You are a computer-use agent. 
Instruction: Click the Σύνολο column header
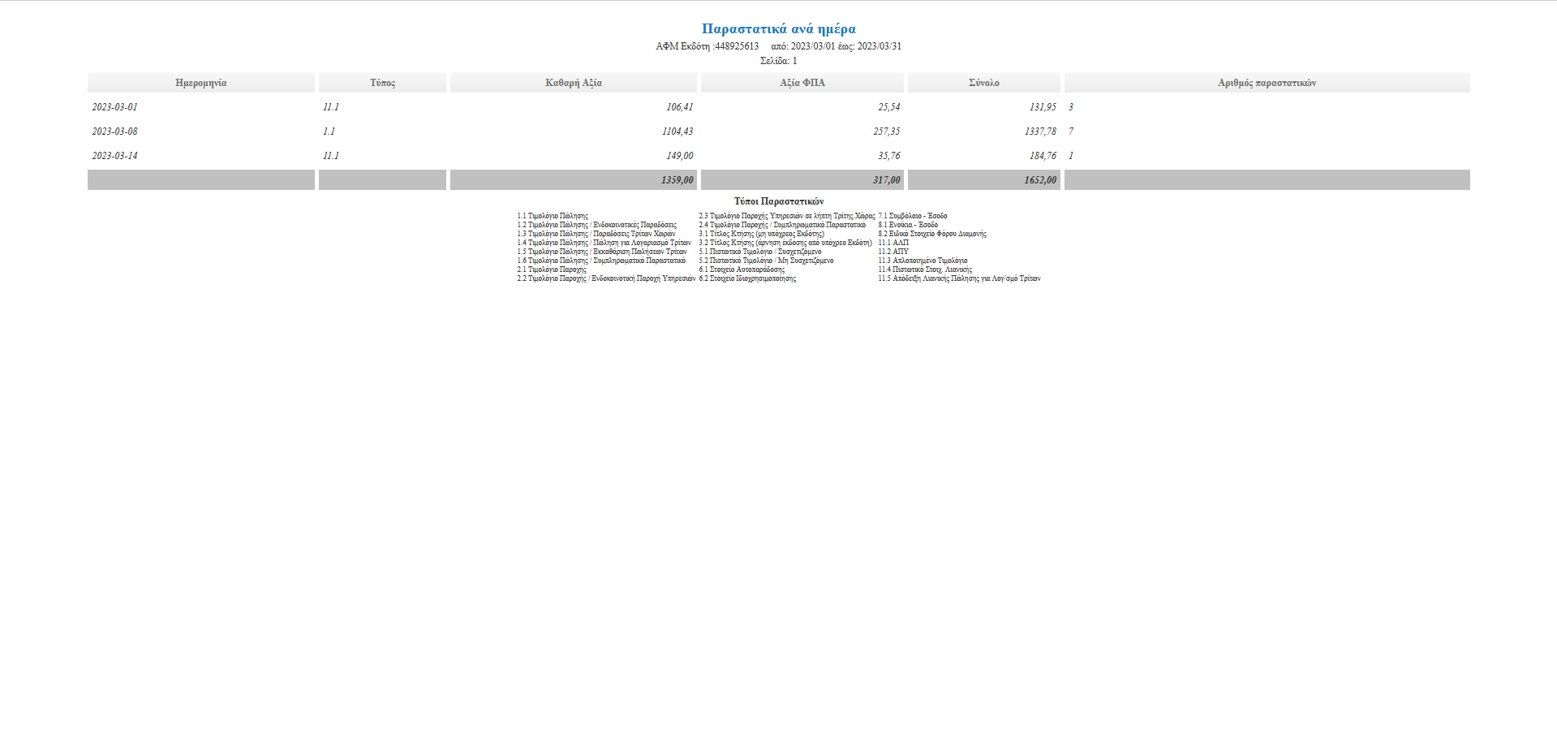pos(983,82)
